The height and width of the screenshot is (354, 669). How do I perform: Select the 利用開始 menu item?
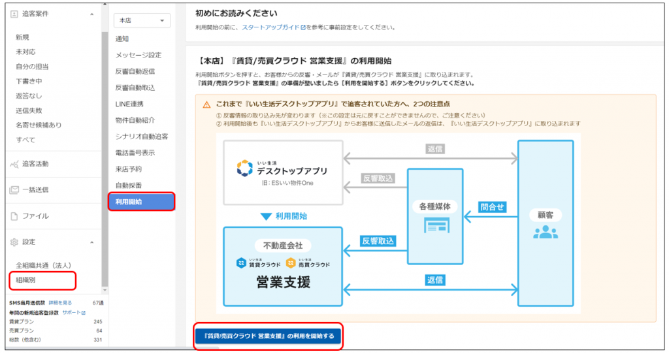tap(142, 202)
